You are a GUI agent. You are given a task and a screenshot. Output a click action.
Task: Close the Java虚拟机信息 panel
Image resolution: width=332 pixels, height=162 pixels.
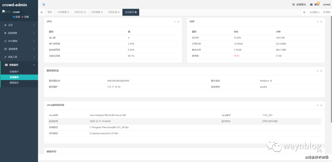(x=321, y=105)
